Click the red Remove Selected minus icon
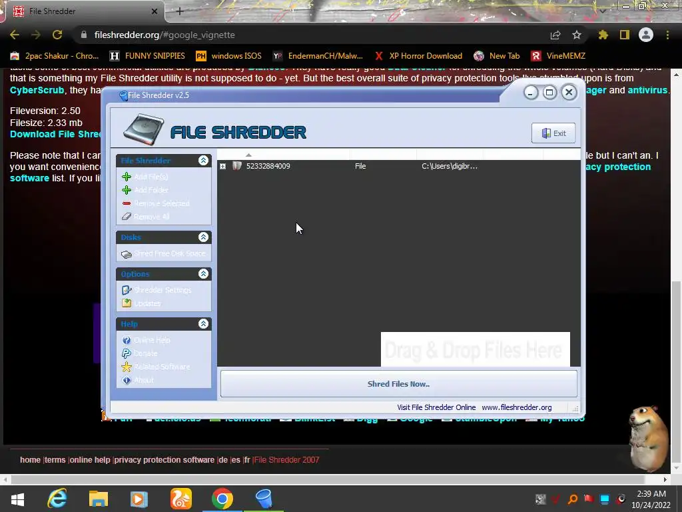The width and height of the screenshot is (682, 512). point(127,203)
